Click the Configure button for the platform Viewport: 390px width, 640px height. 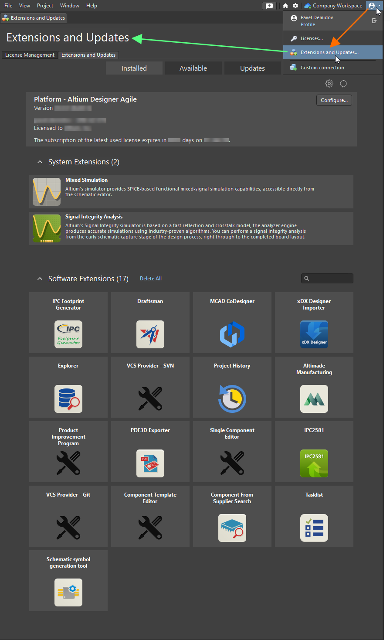(334, 100)
